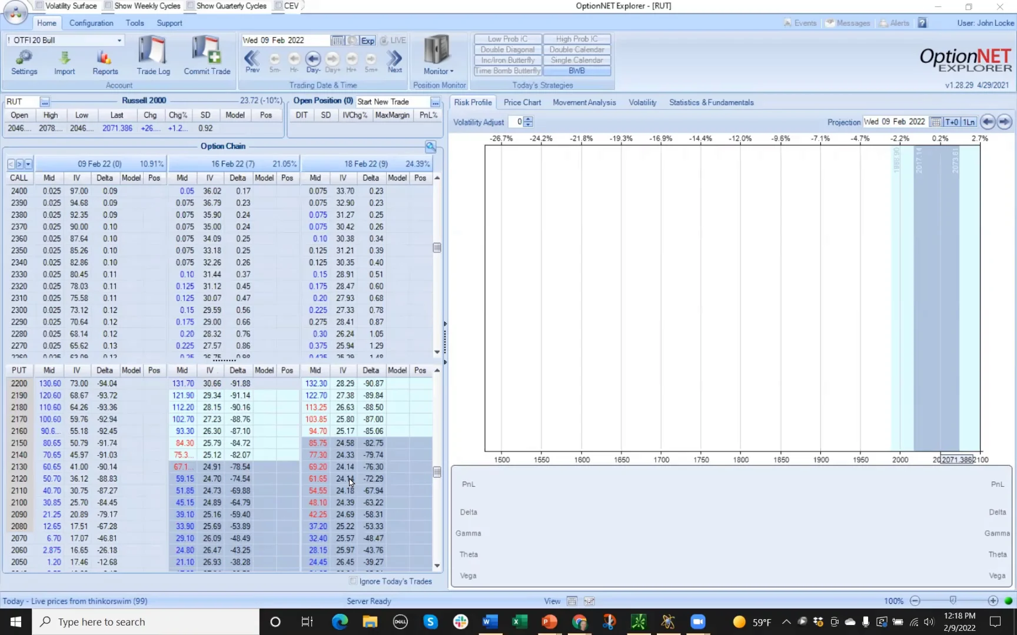The image size is (1017, 635).
Task: Open Excel from the taskbar
Action: 520,621
